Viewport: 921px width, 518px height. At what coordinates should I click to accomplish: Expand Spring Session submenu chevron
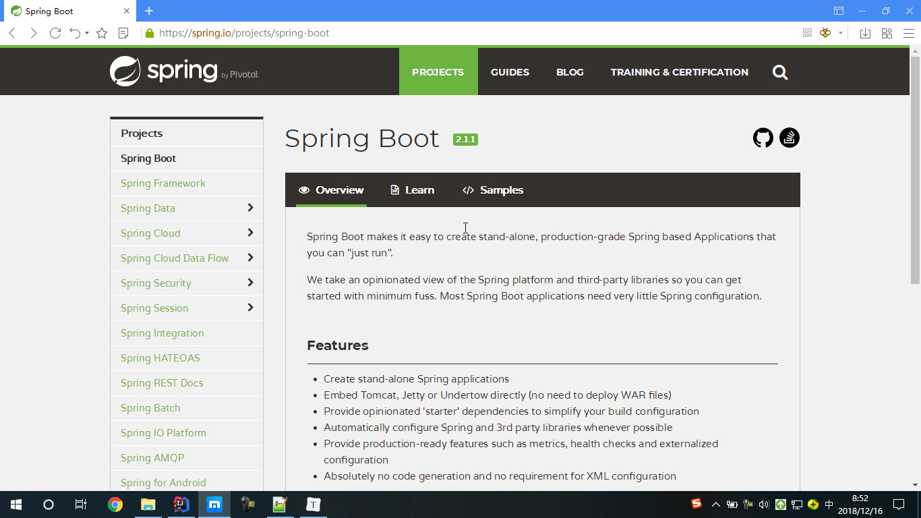click(x=250, y=308)
